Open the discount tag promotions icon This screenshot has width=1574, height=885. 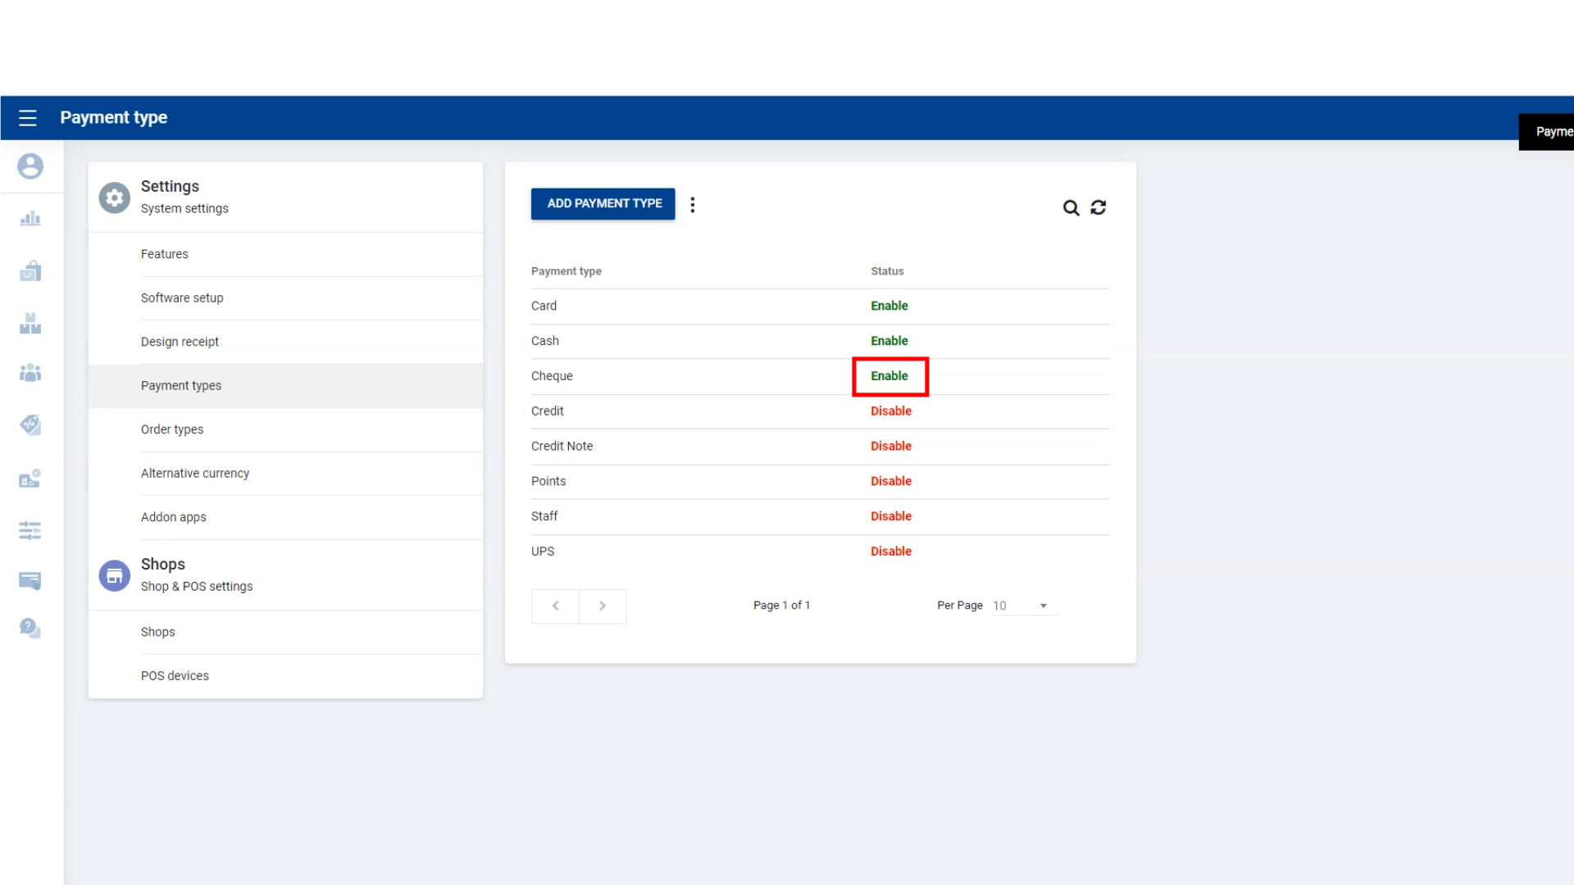coord(30,424)
